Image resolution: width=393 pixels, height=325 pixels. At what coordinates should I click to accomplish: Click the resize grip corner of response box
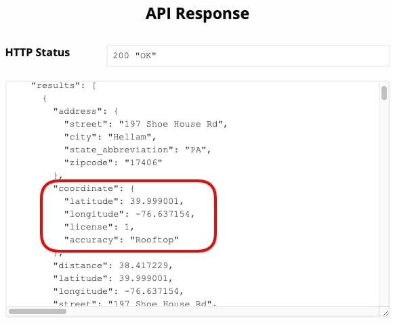click(386, 313)
